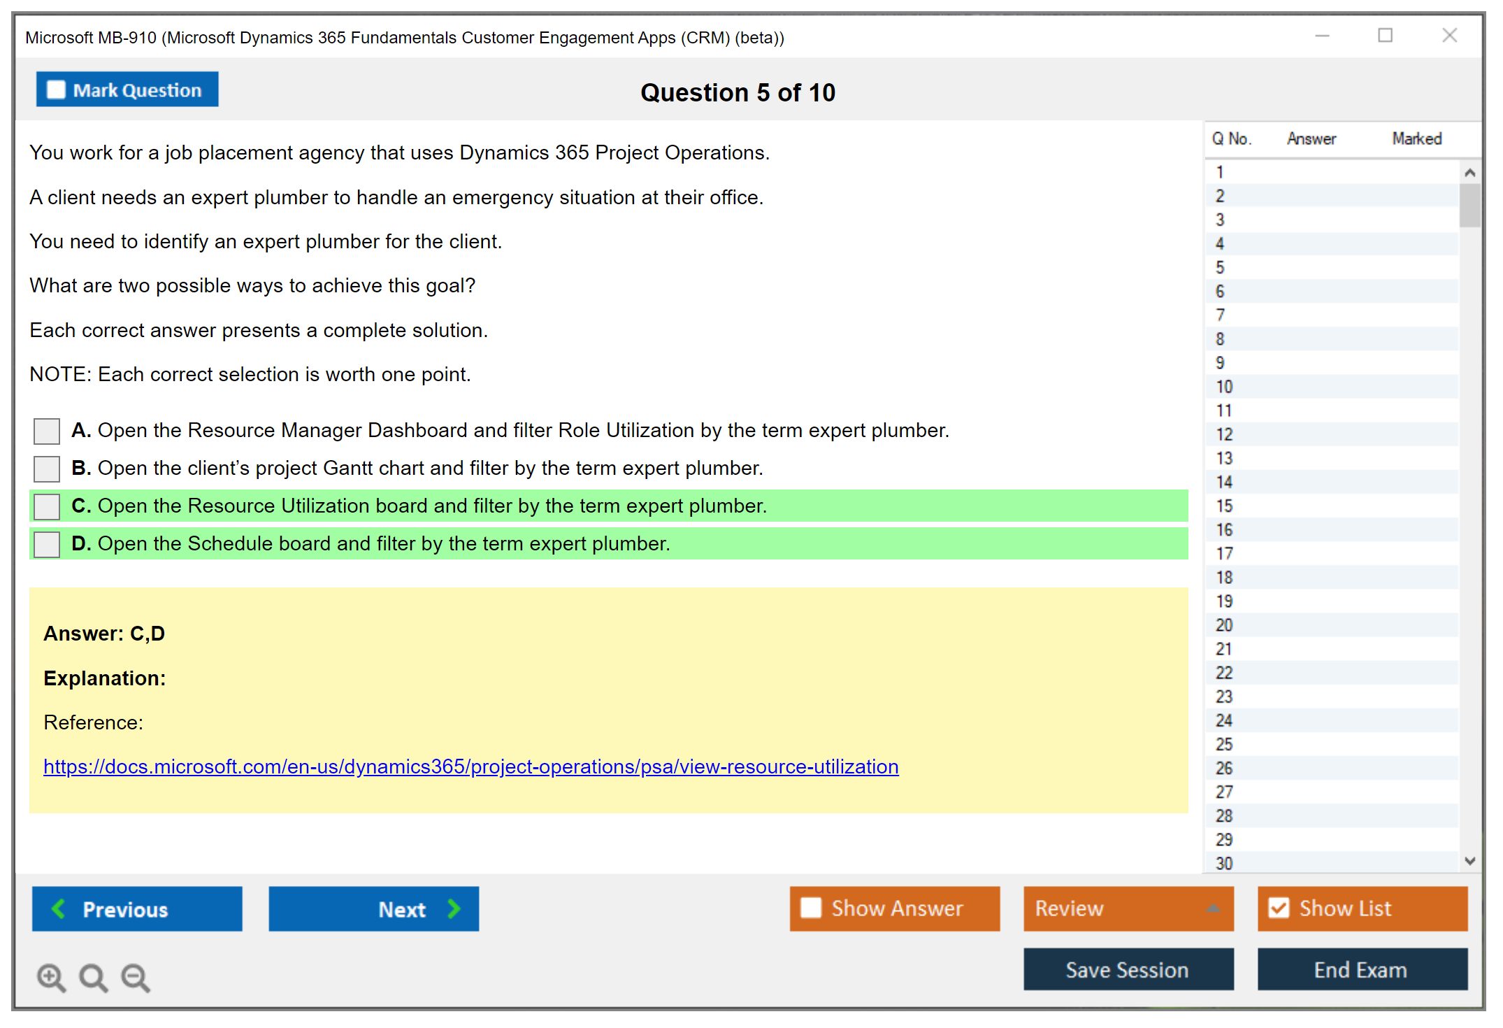
Task: Click the zoom out magnifier icon
Action: pos(135,977)
